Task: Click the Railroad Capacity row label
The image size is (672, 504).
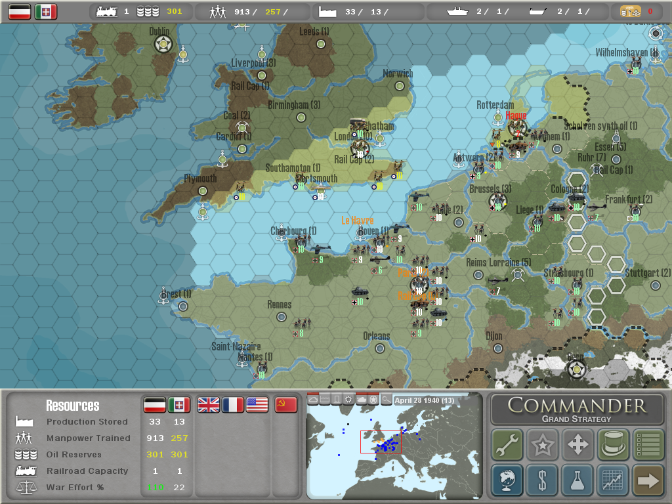Action: (x=87, y=471)
